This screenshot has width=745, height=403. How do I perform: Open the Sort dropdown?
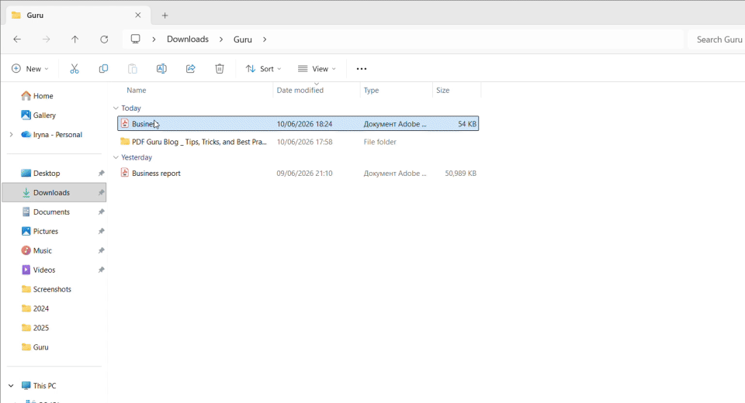pyautogui.click(x=263, y=69)
